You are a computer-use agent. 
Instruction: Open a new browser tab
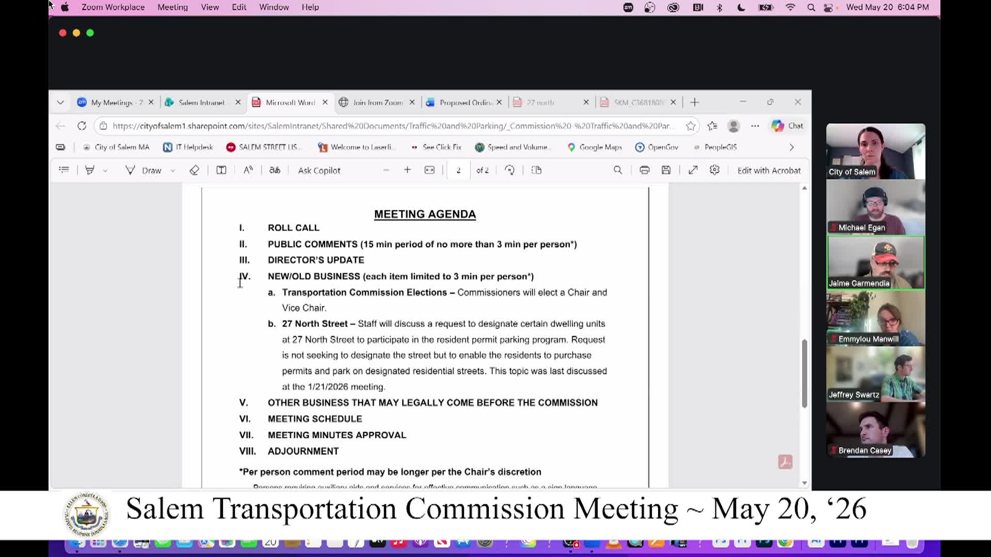tap(695, 102)
